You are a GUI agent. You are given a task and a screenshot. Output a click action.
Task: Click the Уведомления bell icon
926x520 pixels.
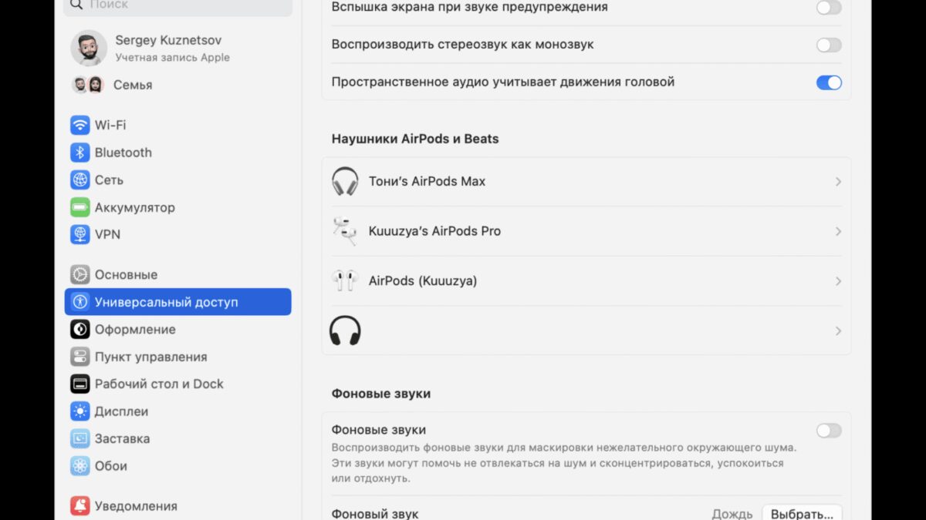(x=80, y=506)
